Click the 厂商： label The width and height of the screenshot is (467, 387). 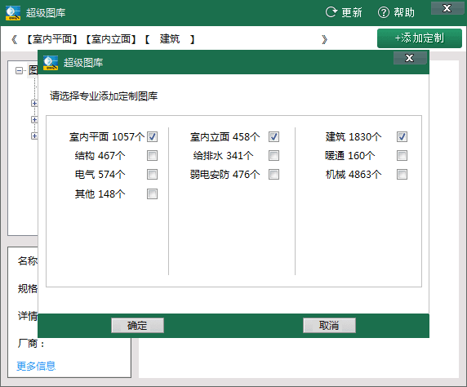point(31,344)
